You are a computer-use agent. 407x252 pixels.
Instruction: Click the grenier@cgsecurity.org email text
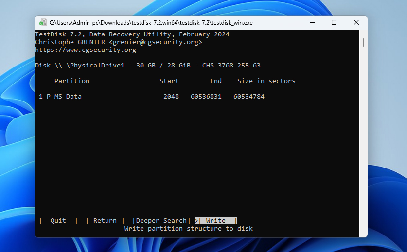[156, 42]
